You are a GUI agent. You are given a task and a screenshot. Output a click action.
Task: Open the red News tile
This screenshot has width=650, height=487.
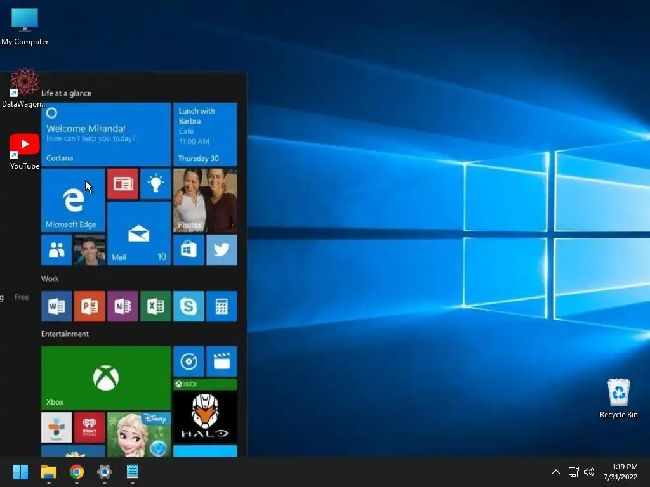tap(123, 184)
